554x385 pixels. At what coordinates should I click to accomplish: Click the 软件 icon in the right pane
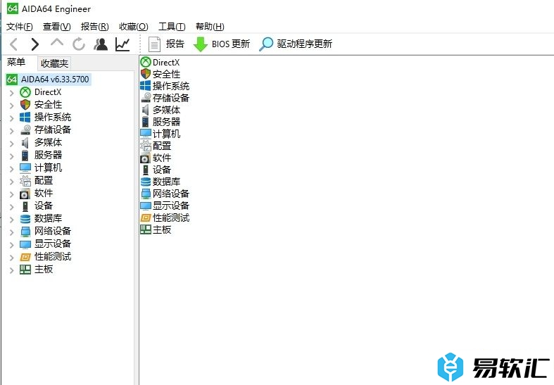145,158
